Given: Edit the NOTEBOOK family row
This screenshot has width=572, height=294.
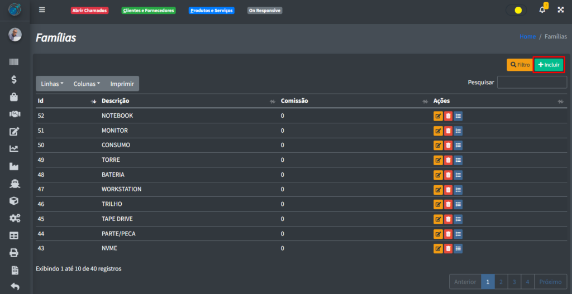Looking at the screenshot, I should coord(438,116).
